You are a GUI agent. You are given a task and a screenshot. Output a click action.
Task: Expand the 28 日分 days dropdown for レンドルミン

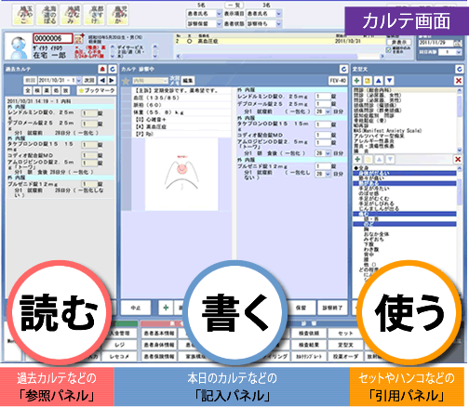pos(328,112)
